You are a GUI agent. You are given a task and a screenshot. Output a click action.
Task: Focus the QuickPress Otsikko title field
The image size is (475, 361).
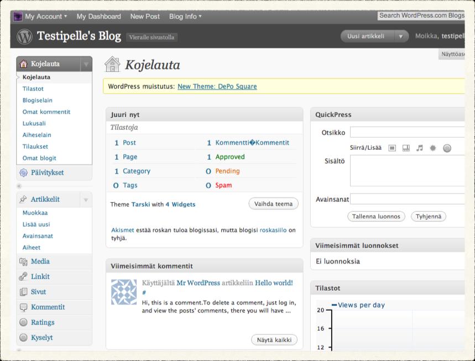(408, 132)
